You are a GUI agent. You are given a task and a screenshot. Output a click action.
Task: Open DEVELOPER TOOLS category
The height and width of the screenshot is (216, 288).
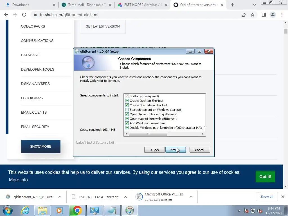tap(37, 69)
